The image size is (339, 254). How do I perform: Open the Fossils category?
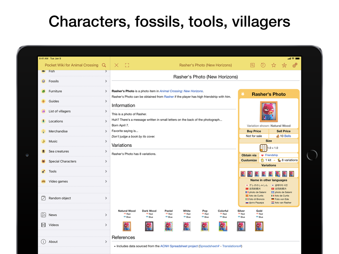click(x=74, y=81)
